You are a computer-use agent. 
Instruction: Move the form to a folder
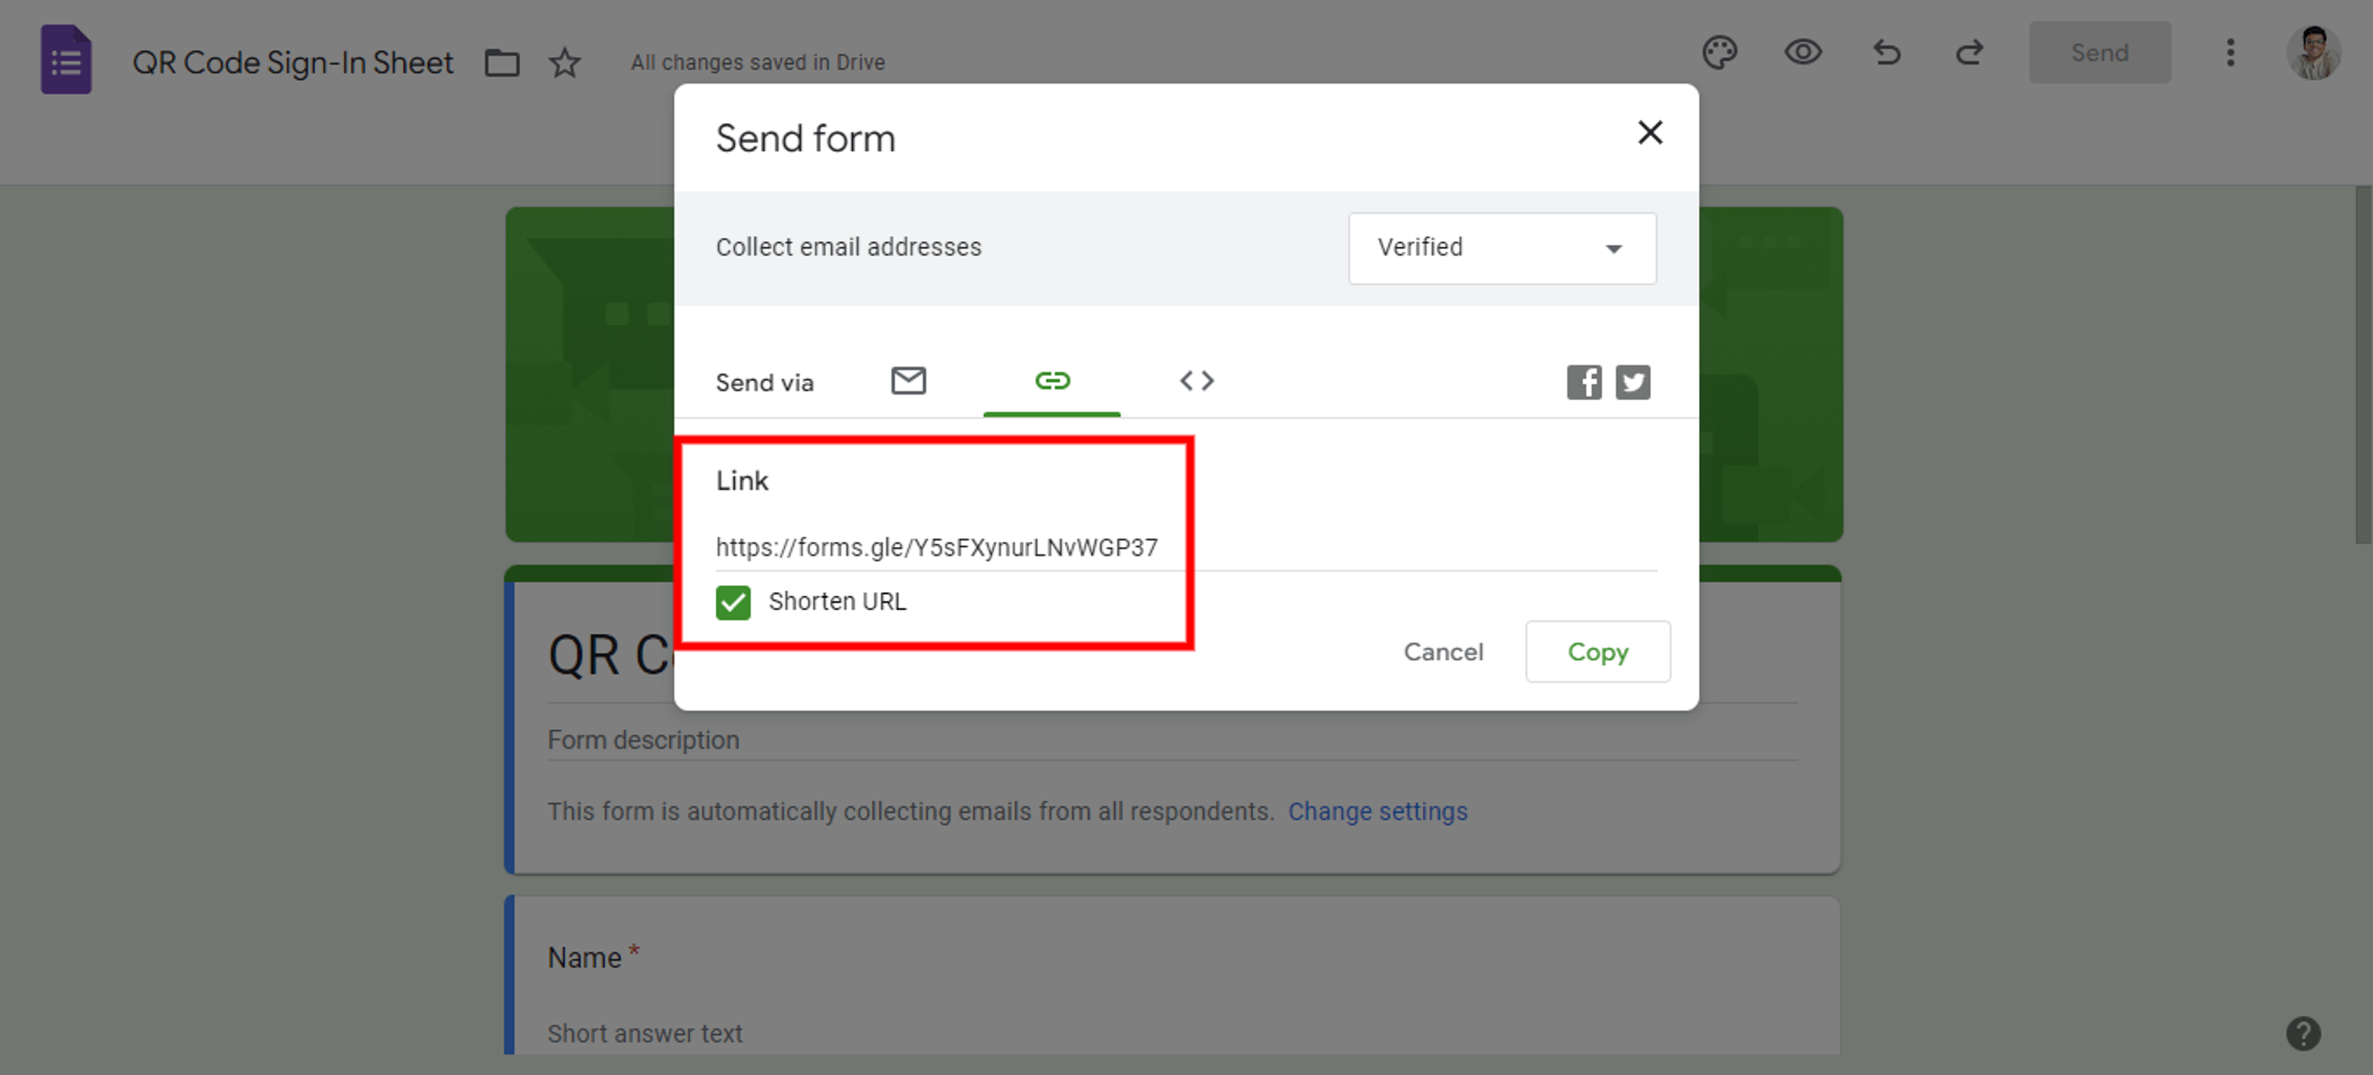502,62
